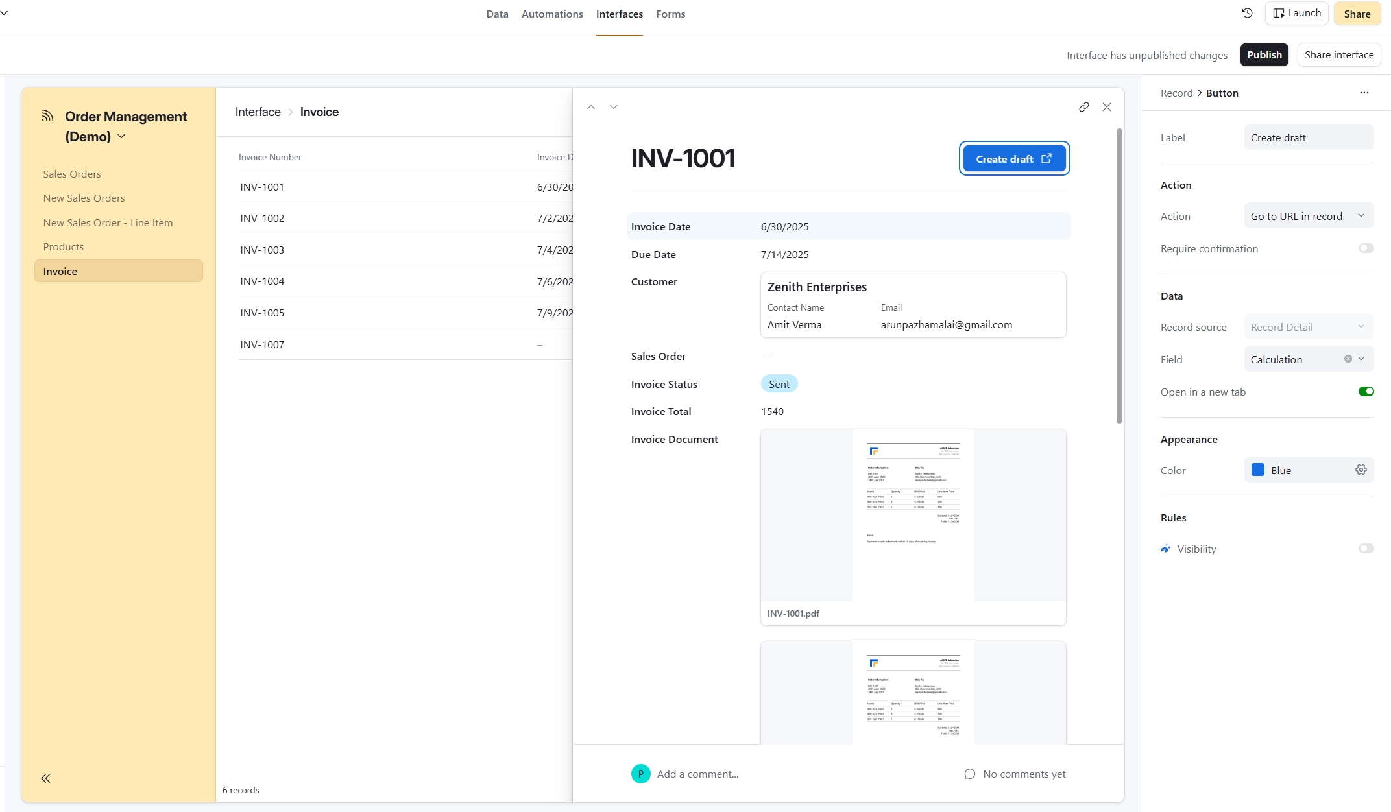1391x812 pixels.
Task: Open the Record source dropdown
Action: tap(1308, 327)
